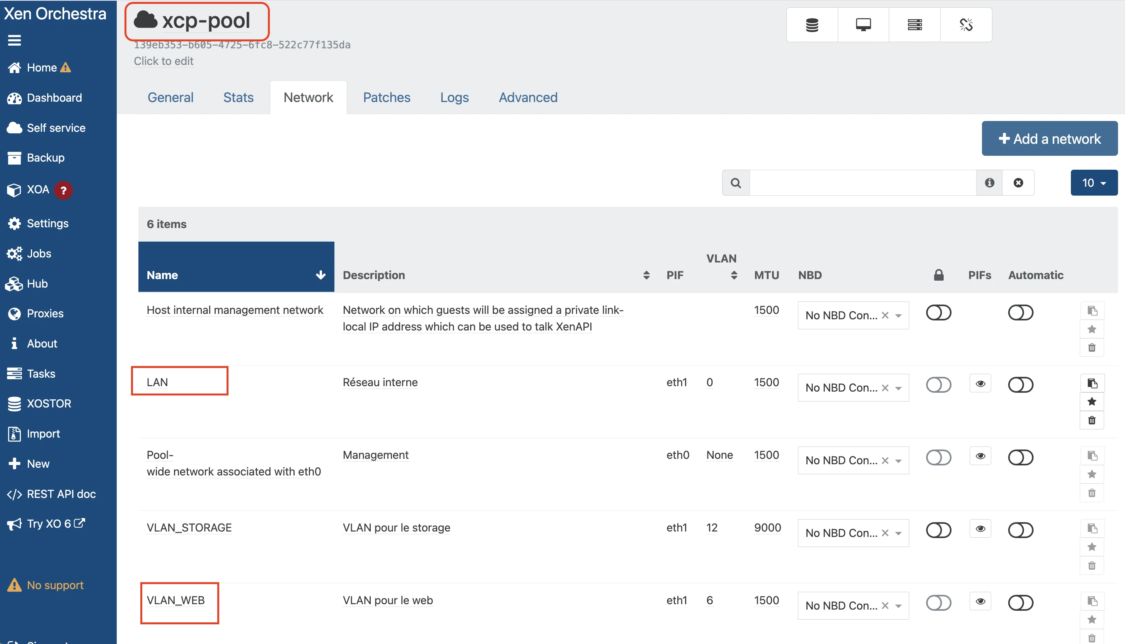This screenshot has width=1125, height=644.
Task: Open Dashboard in the sidebar
Action: [45, 98]
